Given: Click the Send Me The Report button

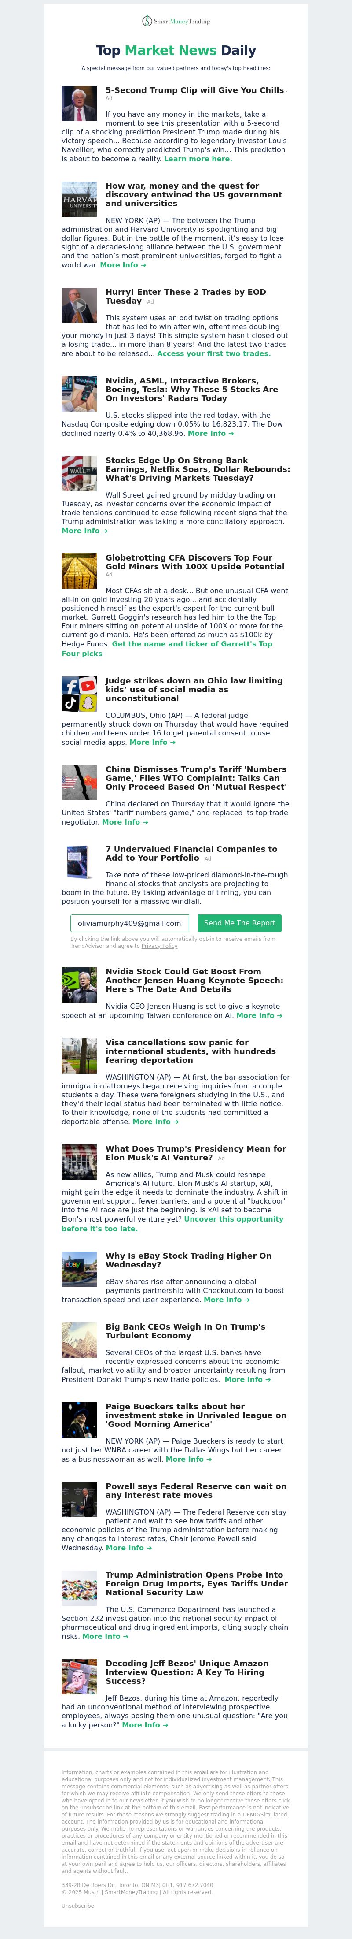Looking at the screenshot, I should pyautogui.click(x=239, y=923).
